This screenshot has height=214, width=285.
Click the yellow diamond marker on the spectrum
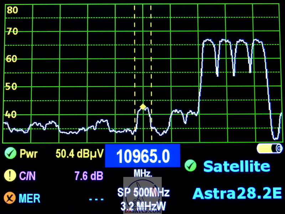143,106
